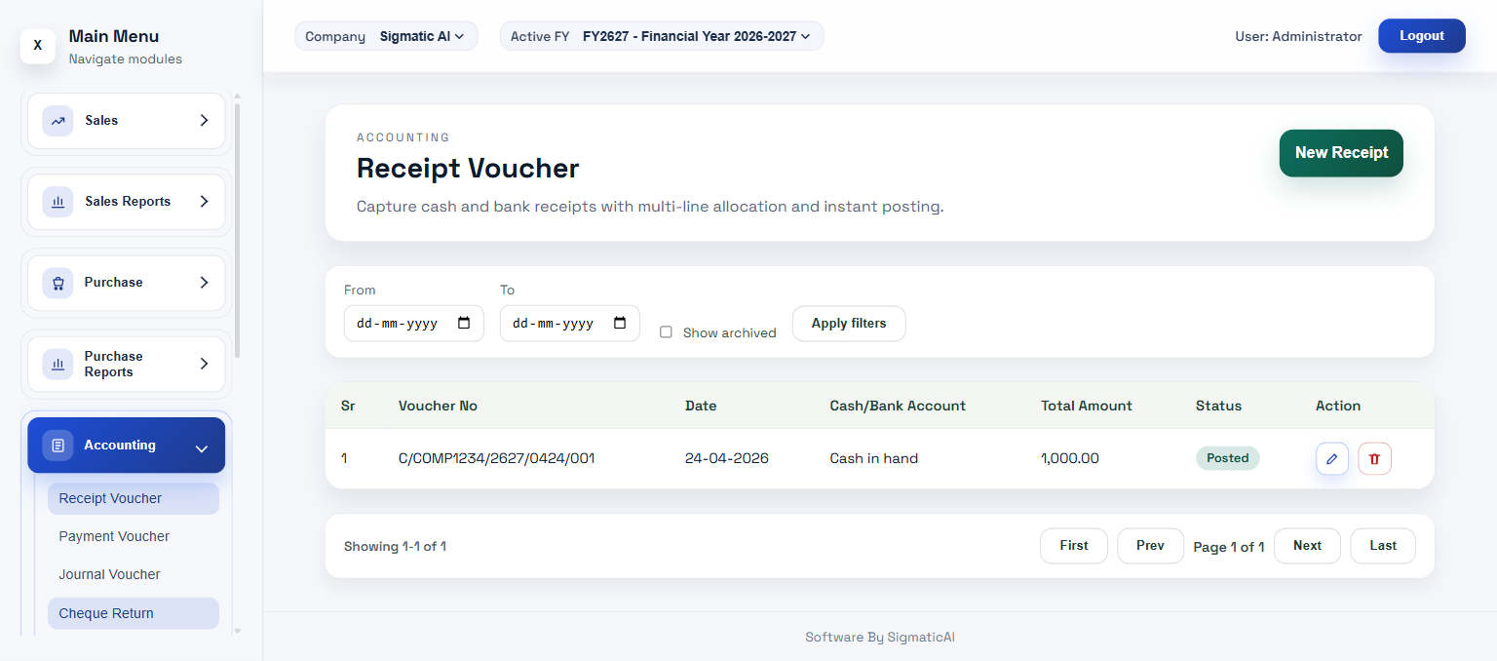Open the Active FY dropdown
The width and height of the screenshot is (1497, 661).
tap(662, 36)
